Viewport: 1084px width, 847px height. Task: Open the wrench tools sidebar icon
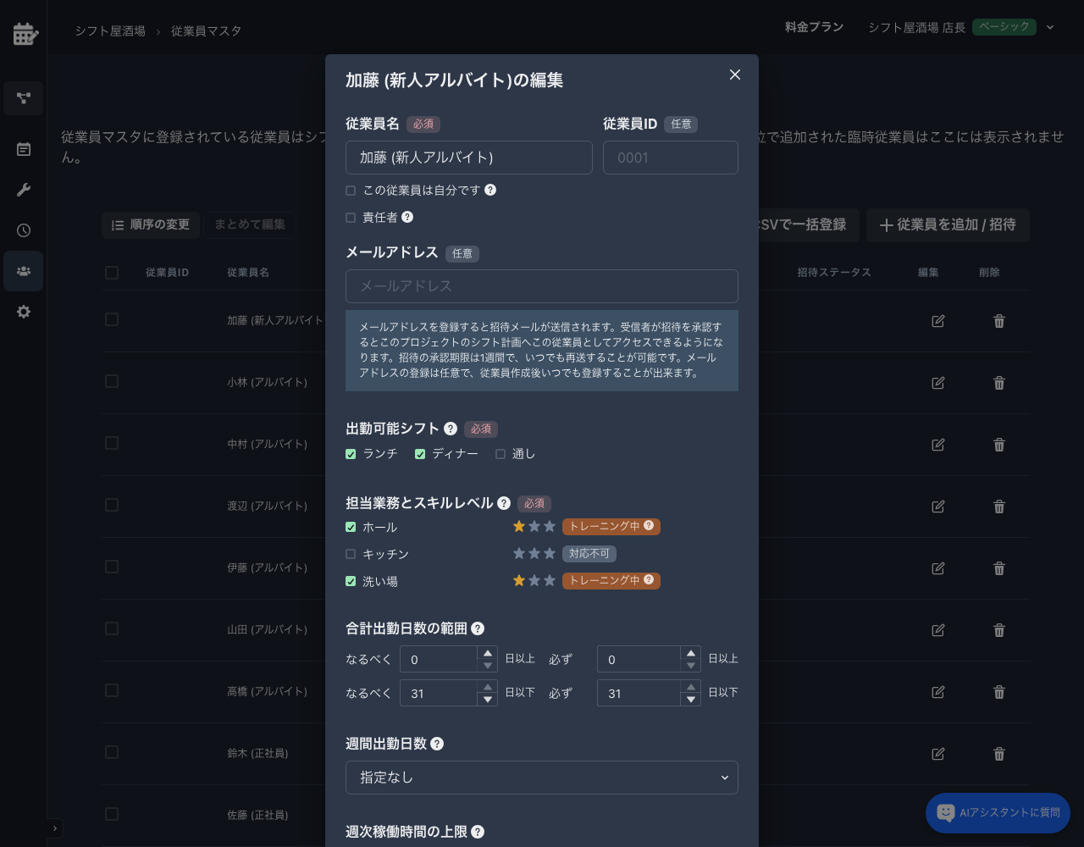(x=24, y=190)
